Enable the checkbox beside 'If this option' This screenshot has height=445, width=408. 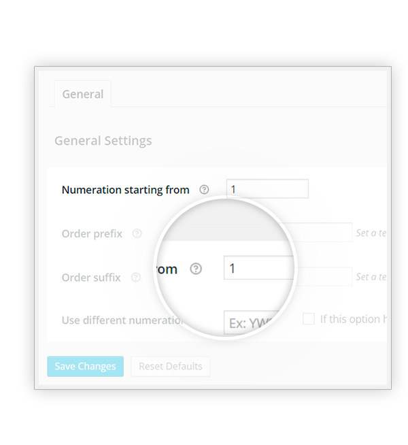[309, 318]
